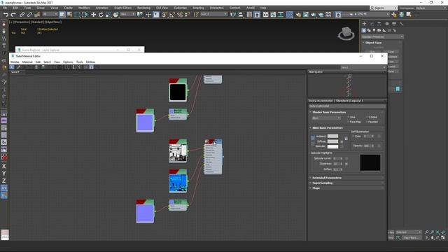Click the Z axis constraint button
Image resolution: width=448 pixels, height=252 pixels.
point(4,181)
